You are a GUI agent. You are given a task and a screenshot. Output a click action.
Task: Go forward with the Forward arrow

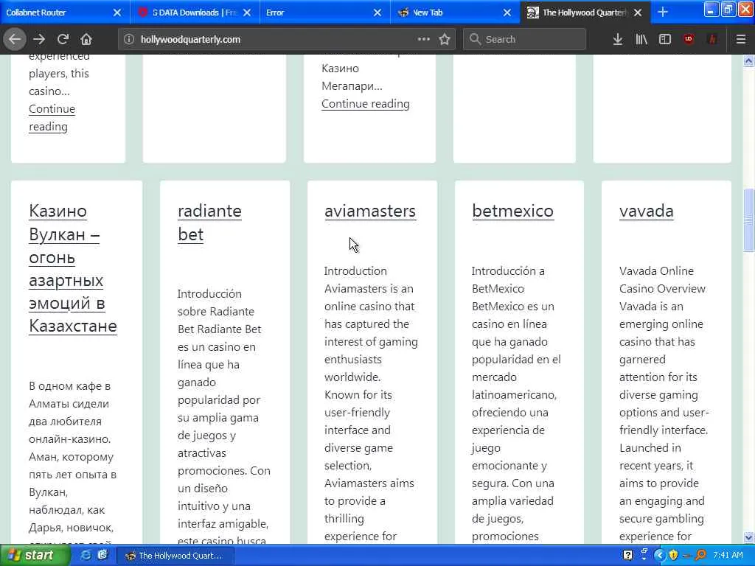click(39, 39)
